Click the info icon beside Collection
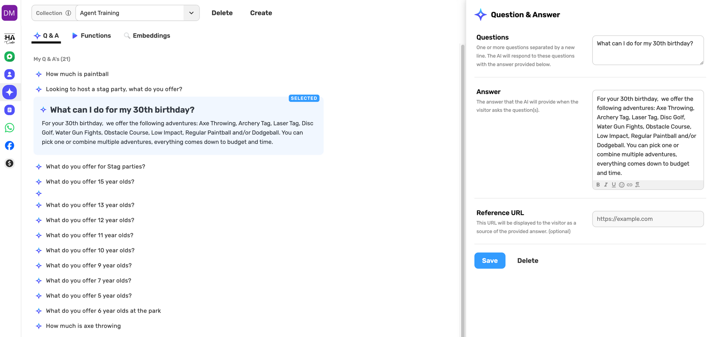This screenshot has height=337, width=711. point(68,13)
